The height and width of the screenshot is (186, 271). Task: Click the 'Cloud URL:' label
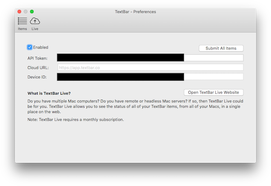pyautogui.click(x=38, y=68)
